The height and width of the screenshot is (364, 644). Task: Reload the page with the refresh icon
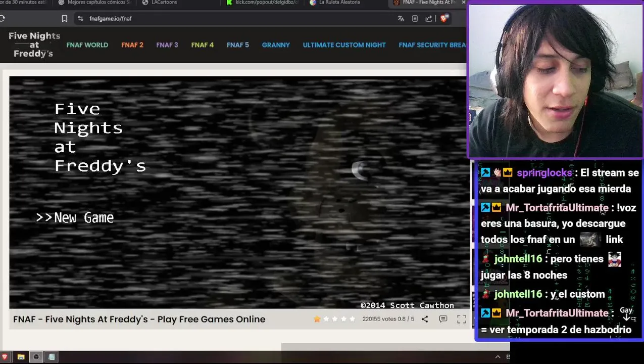(3, 19)
